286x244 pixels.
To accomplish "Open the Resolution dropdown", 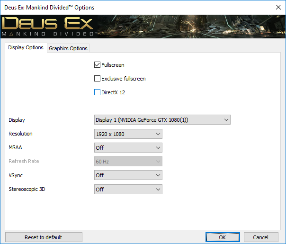I will [128, 134].
